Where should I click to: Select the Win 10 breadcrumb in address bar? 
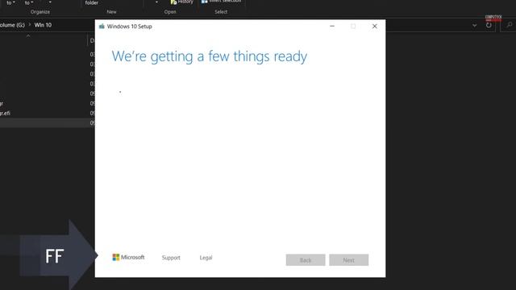point(43,25)
